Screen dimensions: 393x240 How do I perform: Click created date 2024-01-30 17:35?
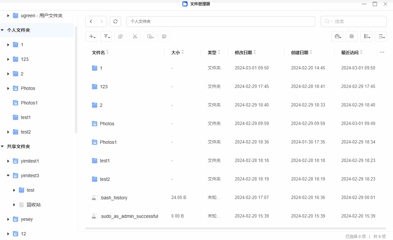click(308, 142)
